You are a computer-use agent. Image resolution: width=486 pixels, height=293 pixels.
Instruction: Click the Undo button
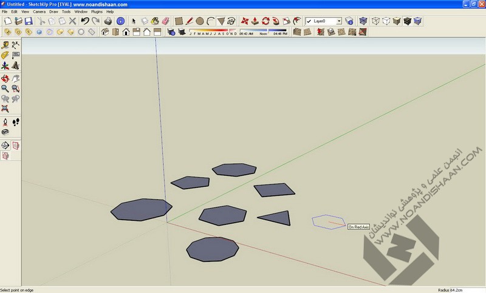point(85,21)
